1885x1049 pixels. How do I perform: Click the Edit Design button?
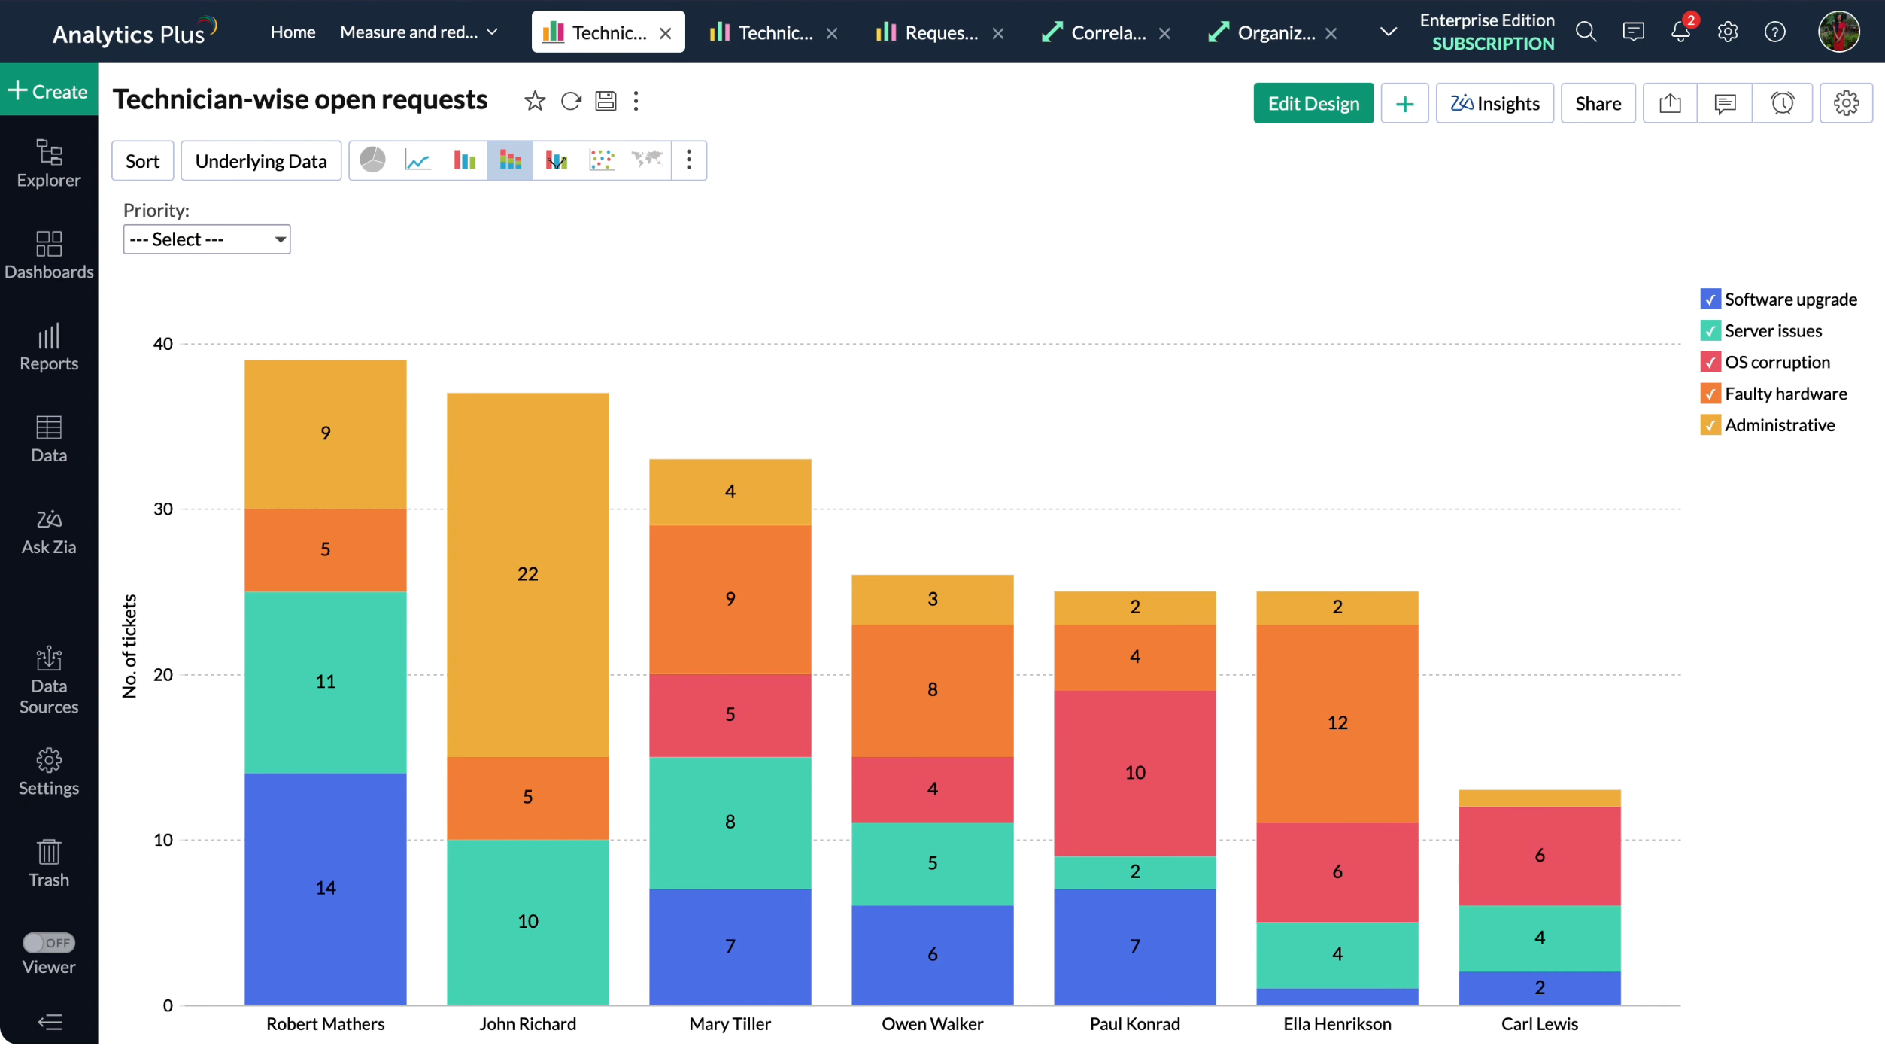click(x=1313, y=104)
